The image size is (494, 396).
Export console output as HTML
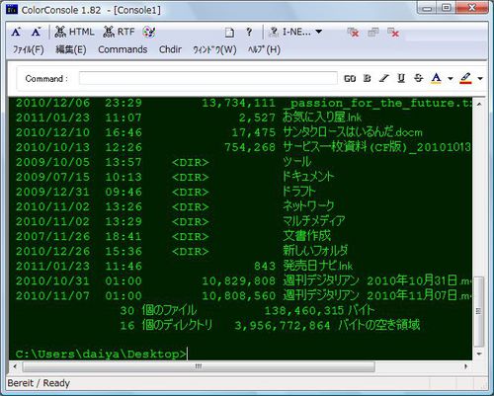click(x=74, y=32)
